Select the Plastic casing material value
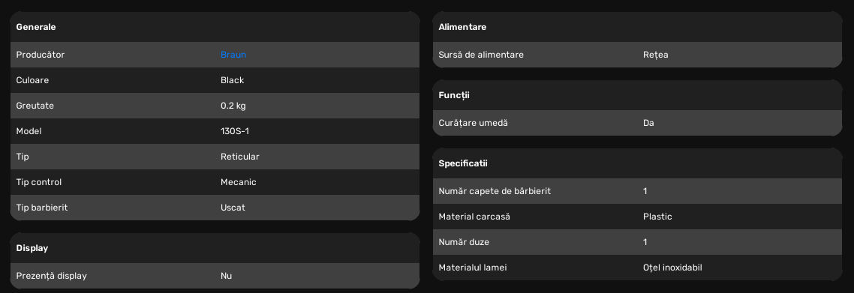Screen dimensions: 854x293 (657, 217)
